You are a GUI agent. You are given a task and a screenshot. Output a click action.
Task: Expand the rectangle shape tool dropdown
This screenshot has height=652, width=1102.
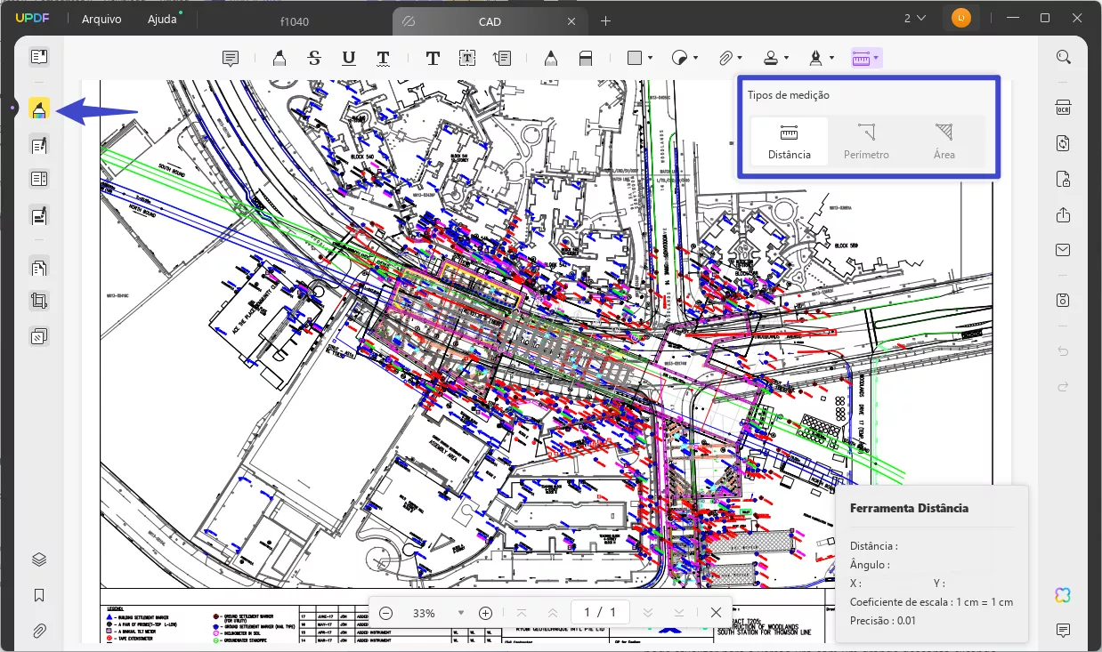point(651,59)
